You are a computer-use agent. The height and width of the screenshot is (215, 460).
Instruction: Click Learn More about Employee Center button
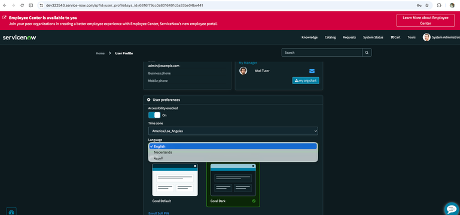425,20
